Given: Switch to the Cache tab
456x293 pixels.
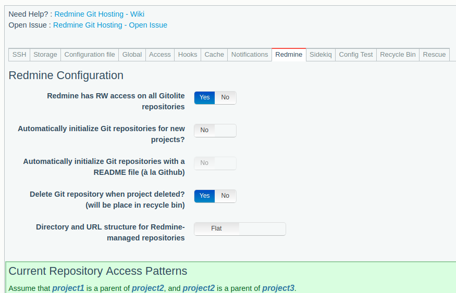Looking at the screenshot, I should pyautogui.click(x=214, y=55).
